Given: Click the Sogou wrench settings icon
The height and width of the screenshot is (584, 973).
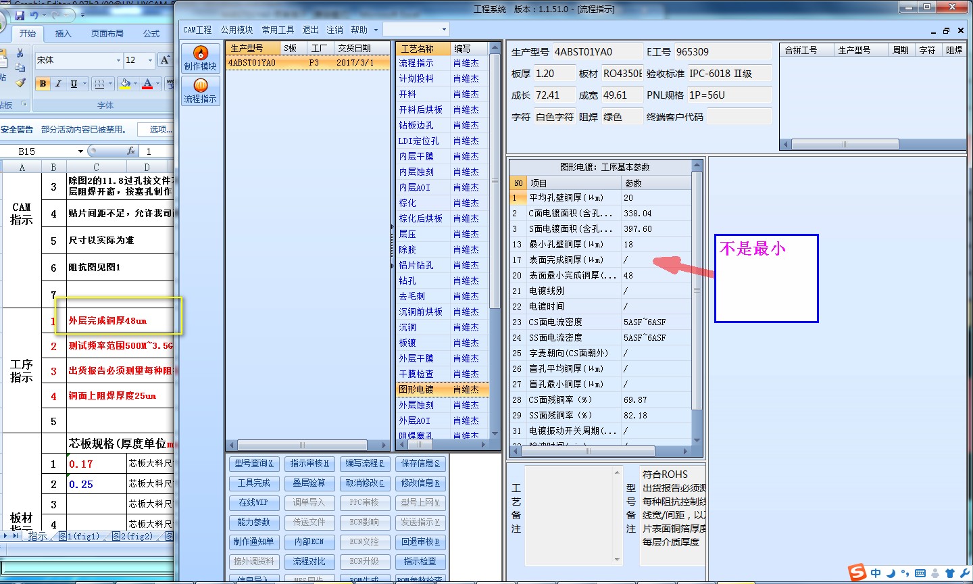Looking at the screenshot, I should [x=964, y=573].
